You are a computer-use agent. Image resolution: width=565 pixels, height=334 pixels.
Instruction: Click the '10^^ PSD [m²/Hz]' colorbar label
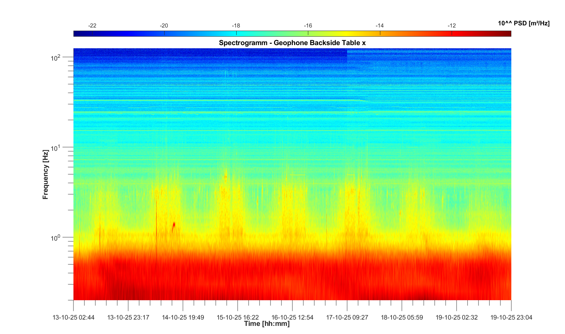[523, 23]
